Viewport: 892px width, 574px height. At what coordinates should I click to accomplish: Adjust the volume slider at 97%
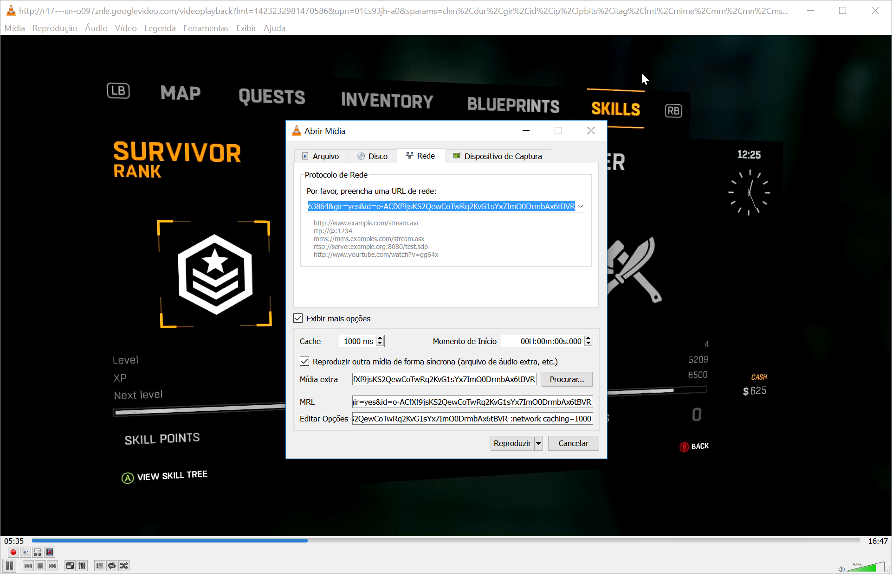click(x=866, y=567)
